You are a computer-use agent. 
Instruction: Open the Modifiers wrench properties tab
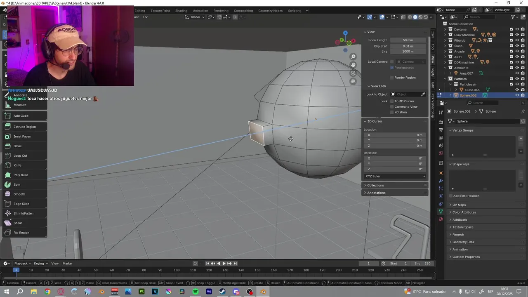pos(441,181)
